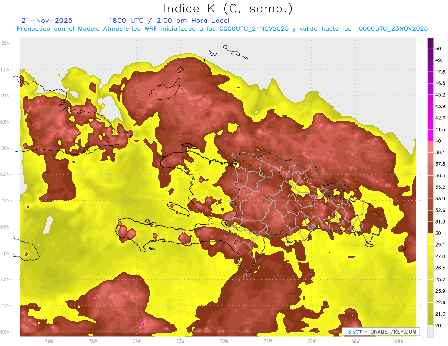Click the "1.5N" latitude tick label

click(6, 70)
